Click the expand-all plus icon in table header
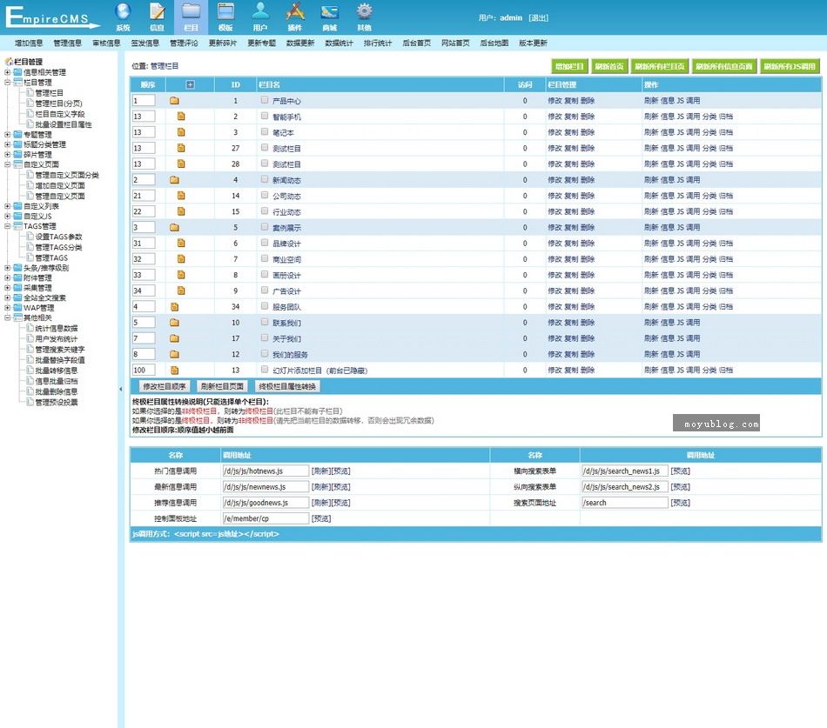The width and height of the screenshot is (827, 728). (191, 85)
